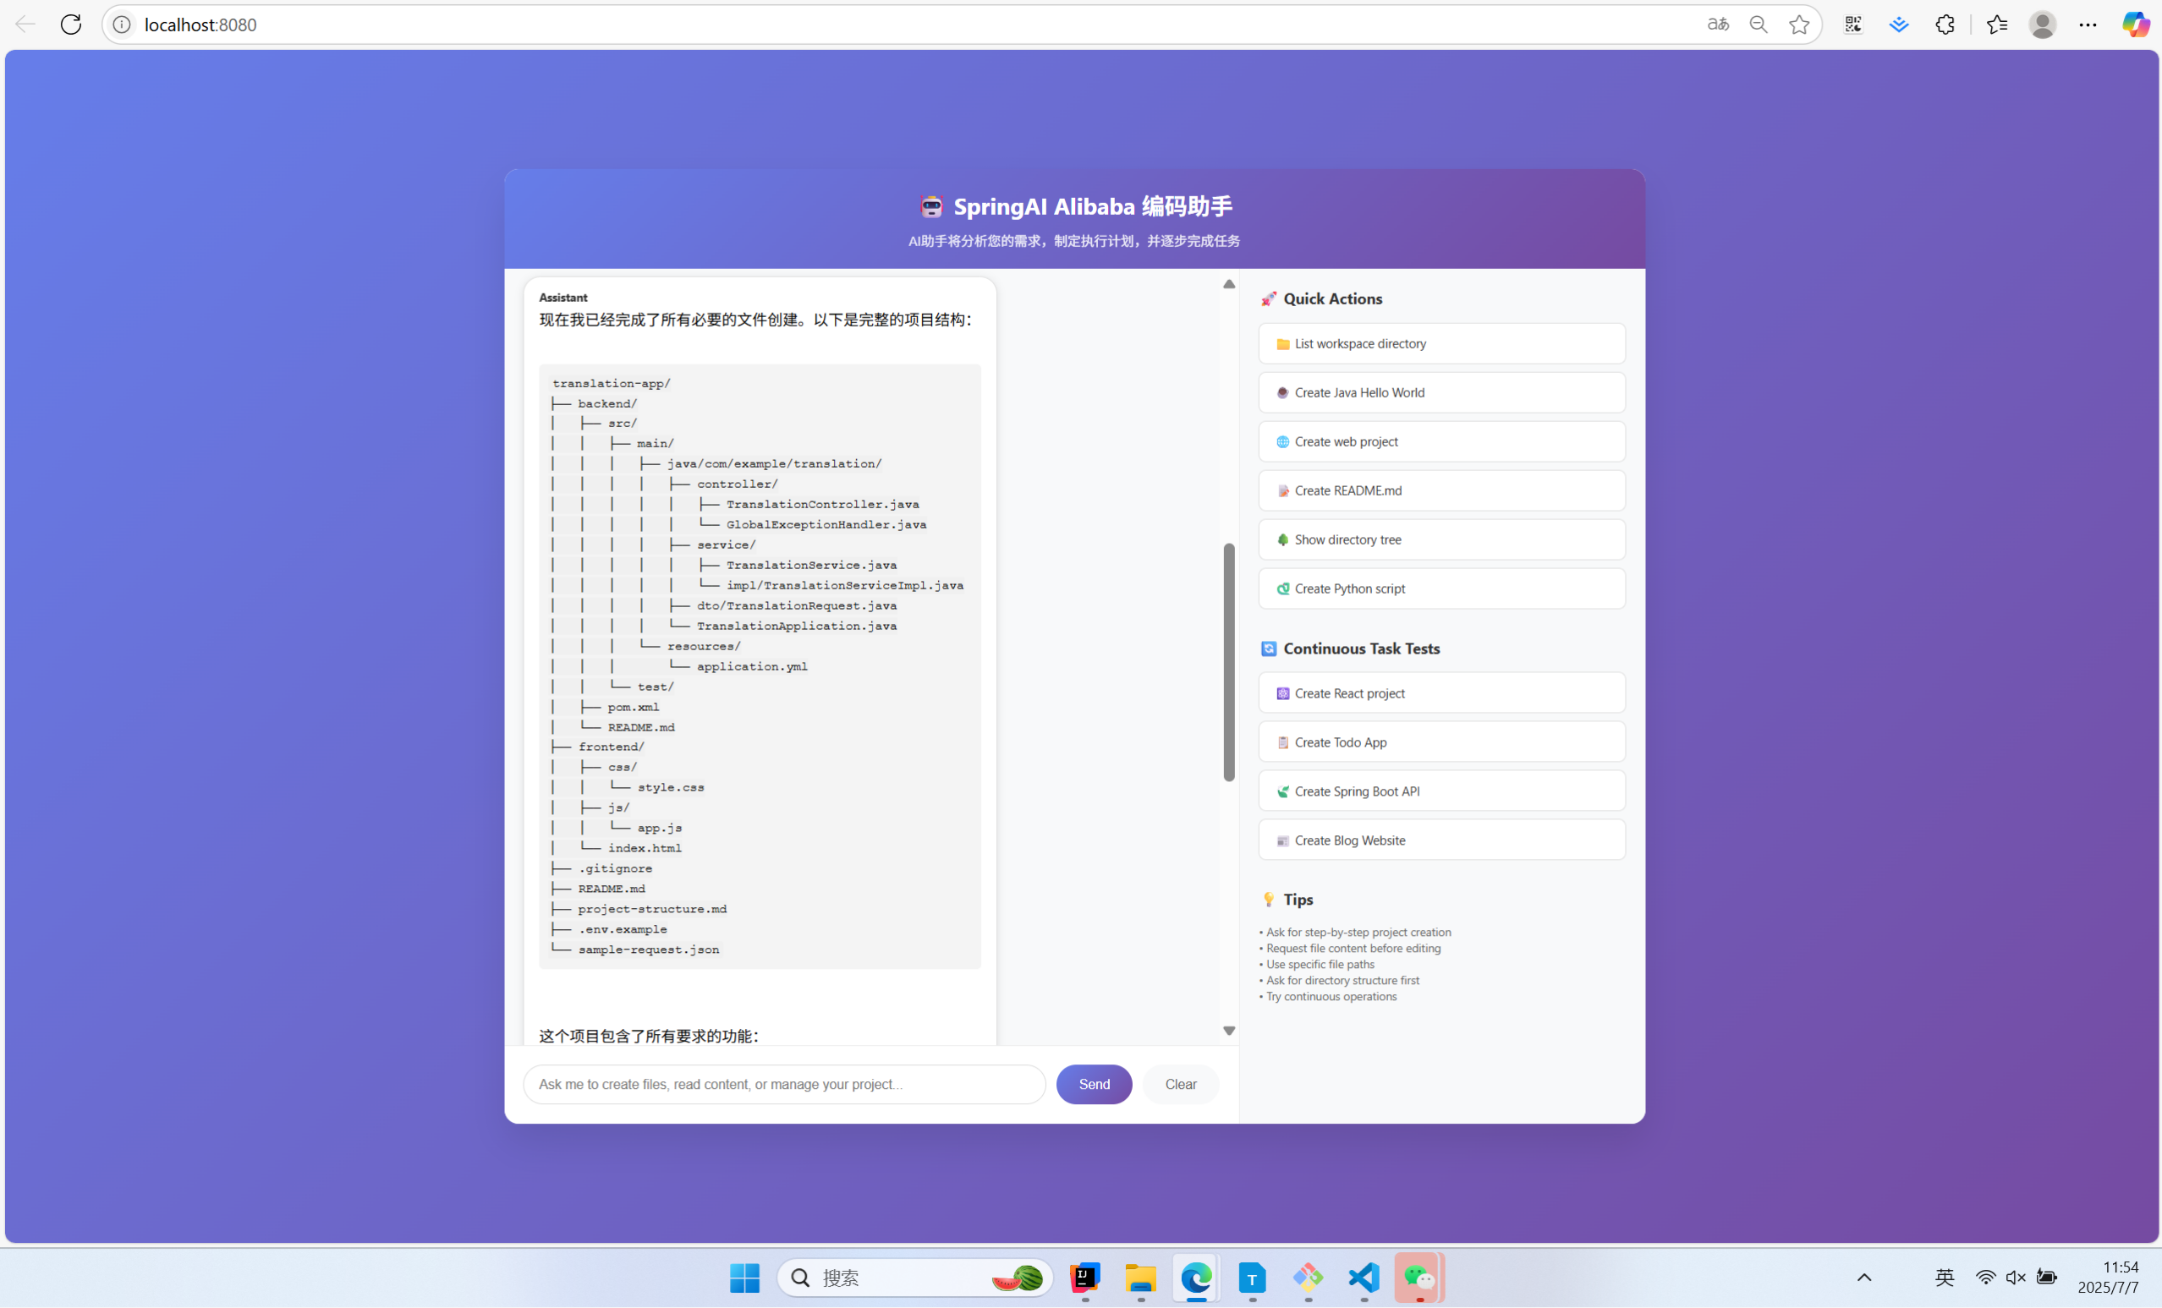
Task: Open the browser profile dropdown
Action: (2043, 24)
